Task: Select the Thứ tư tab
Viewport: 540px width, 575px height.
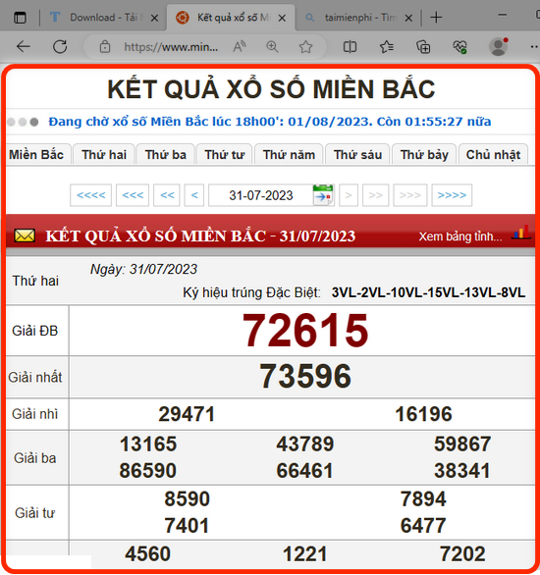Action: pos(225,154)
